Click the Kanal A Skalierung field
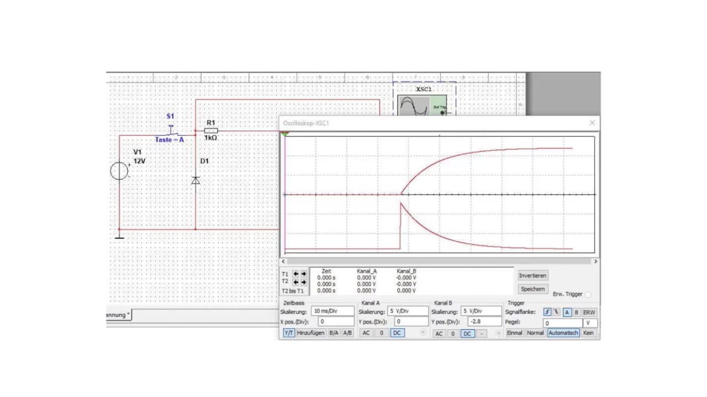Viewport: 707px width, 397px height. tap(408, 312)
